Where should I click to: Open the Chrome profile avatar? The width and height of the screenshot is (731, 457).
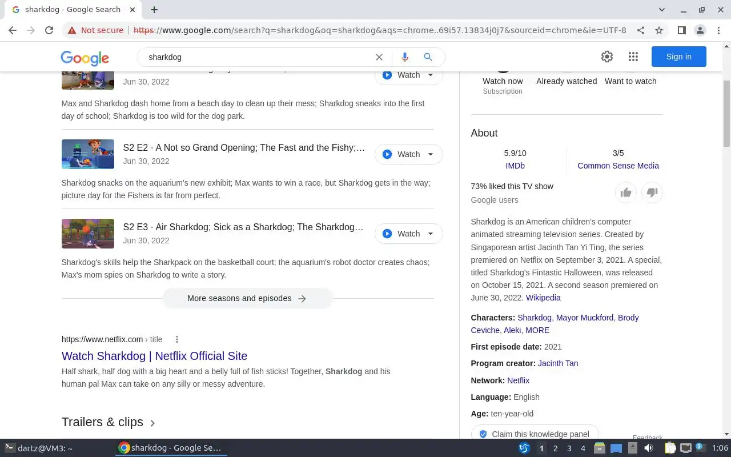700,30
